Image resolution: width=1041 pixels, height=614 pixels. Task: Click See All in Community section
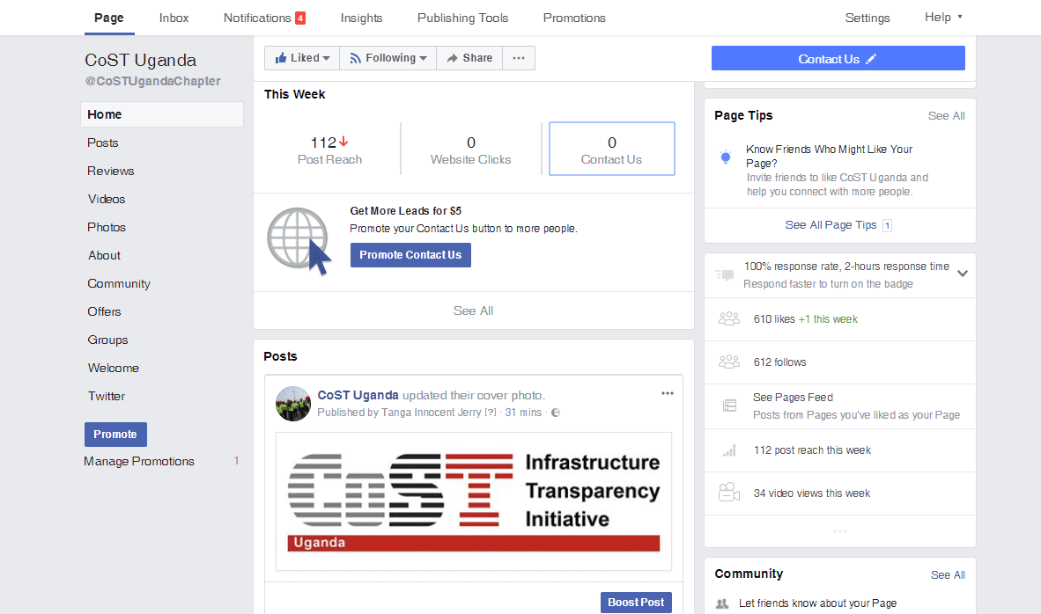(x=948, y=575)
